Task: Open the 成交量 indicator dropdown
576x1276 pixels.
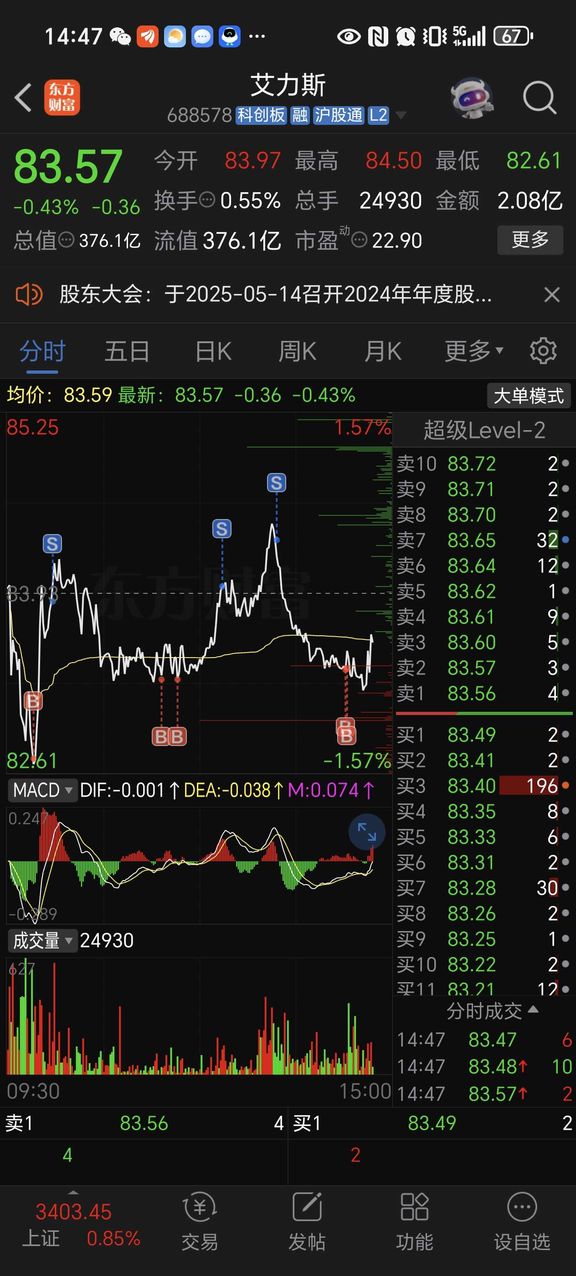Action: 42,940
